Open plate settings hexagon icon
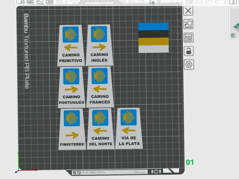 pos(189,64)
